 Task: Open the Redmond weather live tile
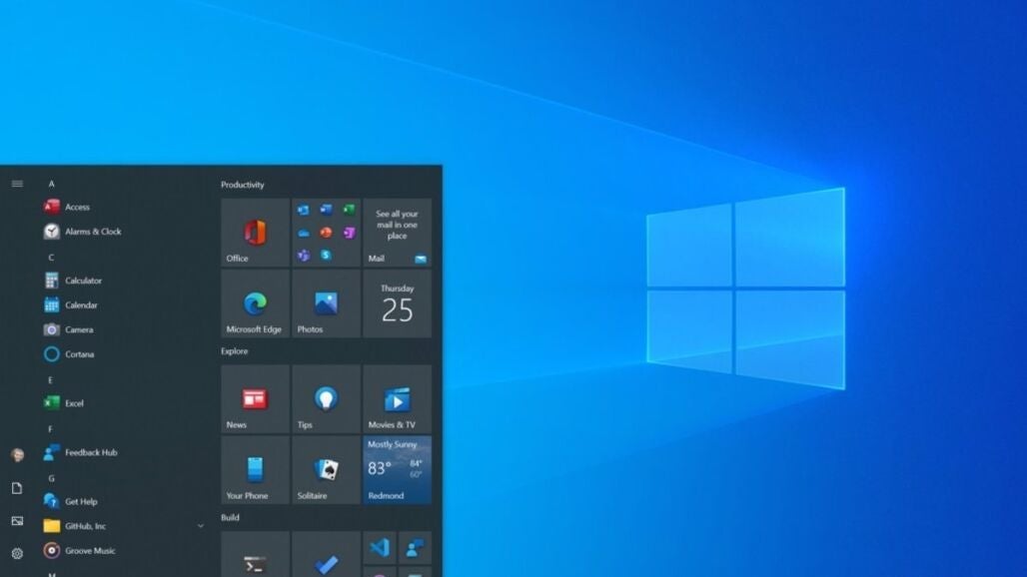(397, 469)
